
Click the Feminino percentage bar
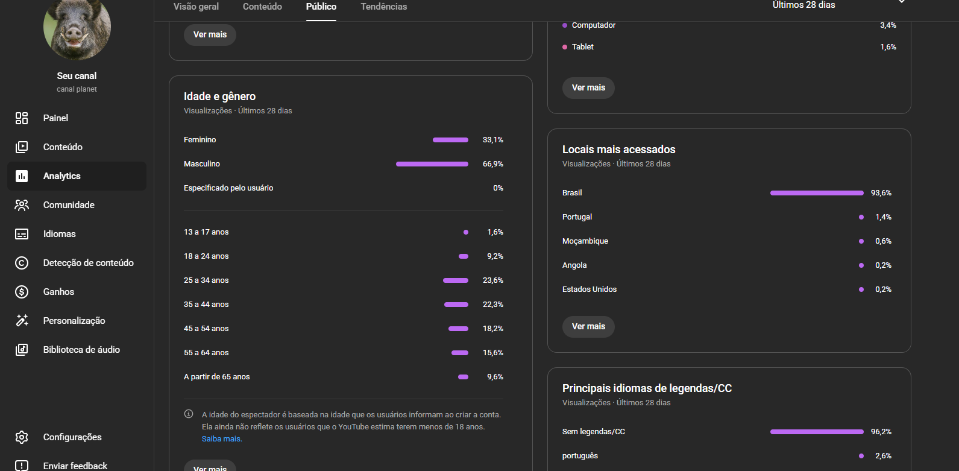click(450, 140)
